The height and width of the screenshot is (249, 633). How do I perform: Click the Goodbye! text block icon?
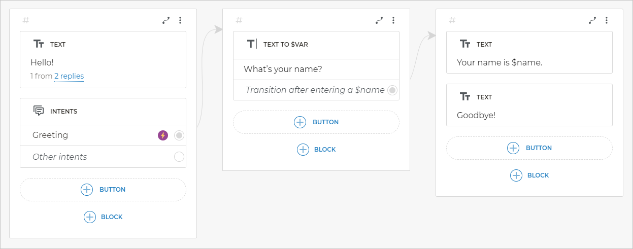coord(465,96)
